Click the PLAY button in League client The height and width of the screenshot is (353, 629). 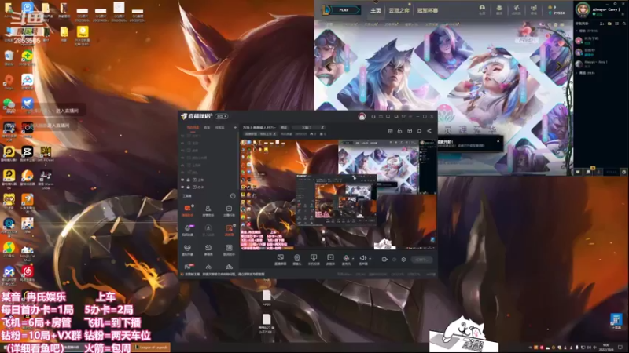[344, 10]
